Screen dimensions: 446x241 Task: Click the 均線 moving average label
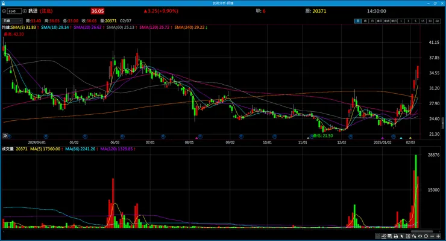tap(6, 27)
